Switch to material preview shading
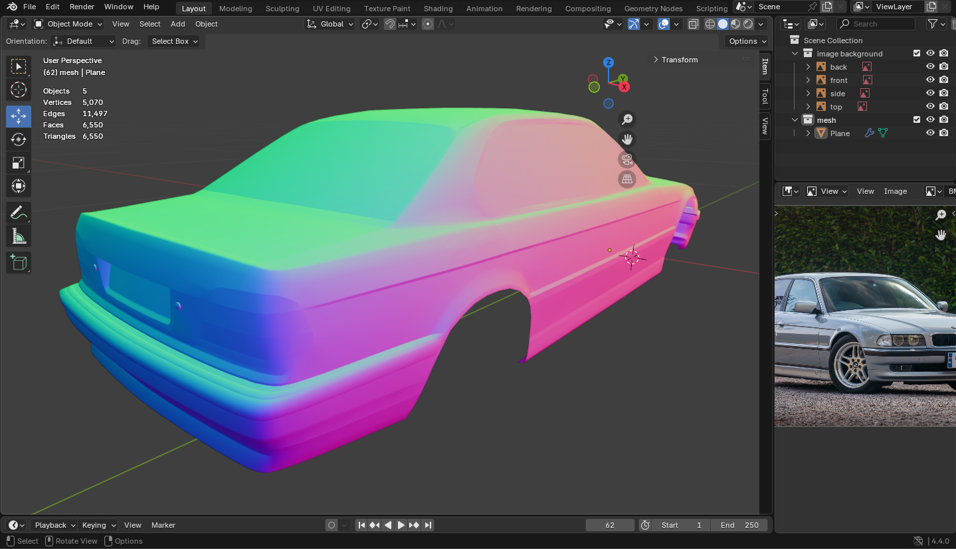This screenshot has height=549, width=956. (735, 24)
